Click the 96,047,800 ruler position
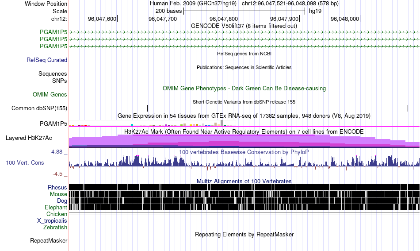The height and width of the screenshot is (251, 420). click(224, 19)
